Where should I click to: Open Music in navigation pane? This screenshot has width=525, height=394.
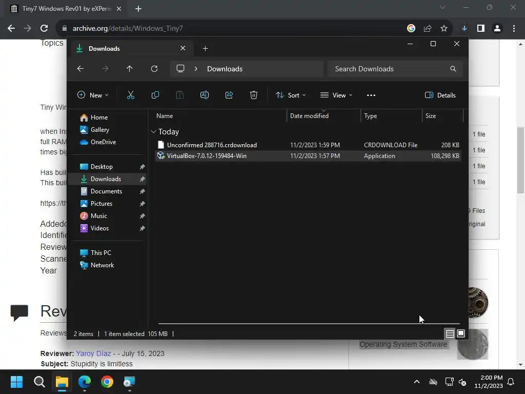click(98, 216)
